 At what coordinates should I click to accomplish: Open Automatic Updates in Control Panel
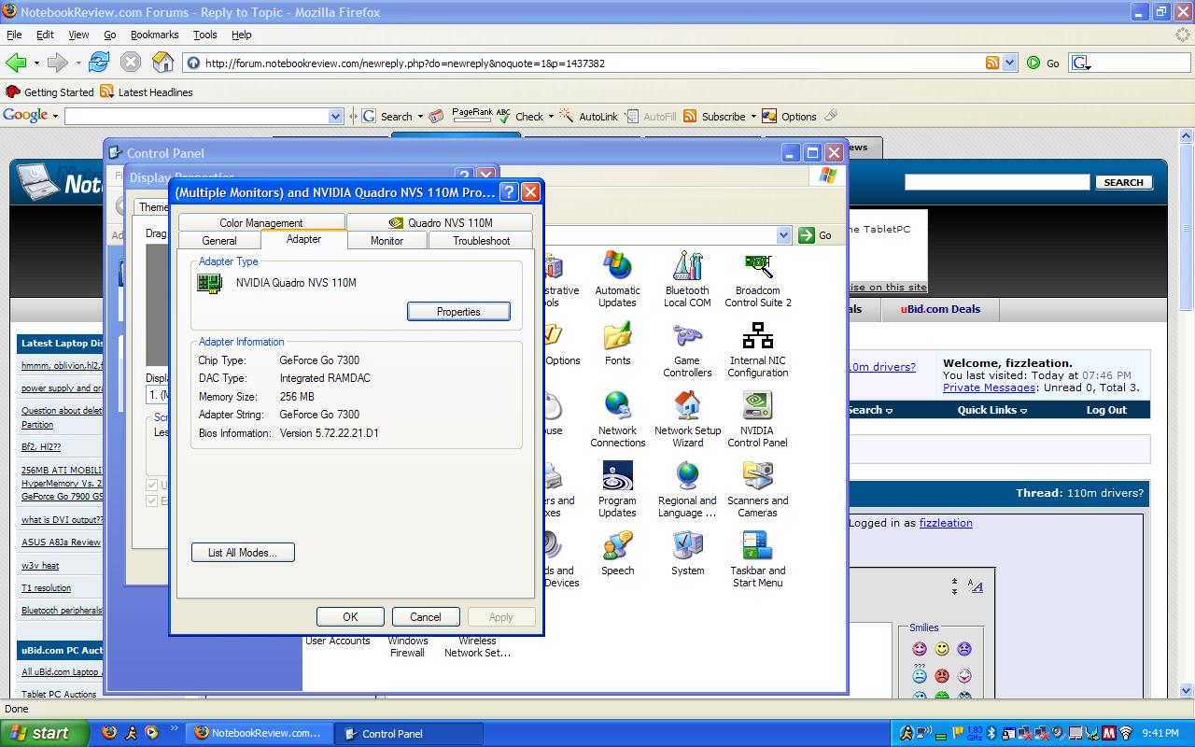pos(617,278)
